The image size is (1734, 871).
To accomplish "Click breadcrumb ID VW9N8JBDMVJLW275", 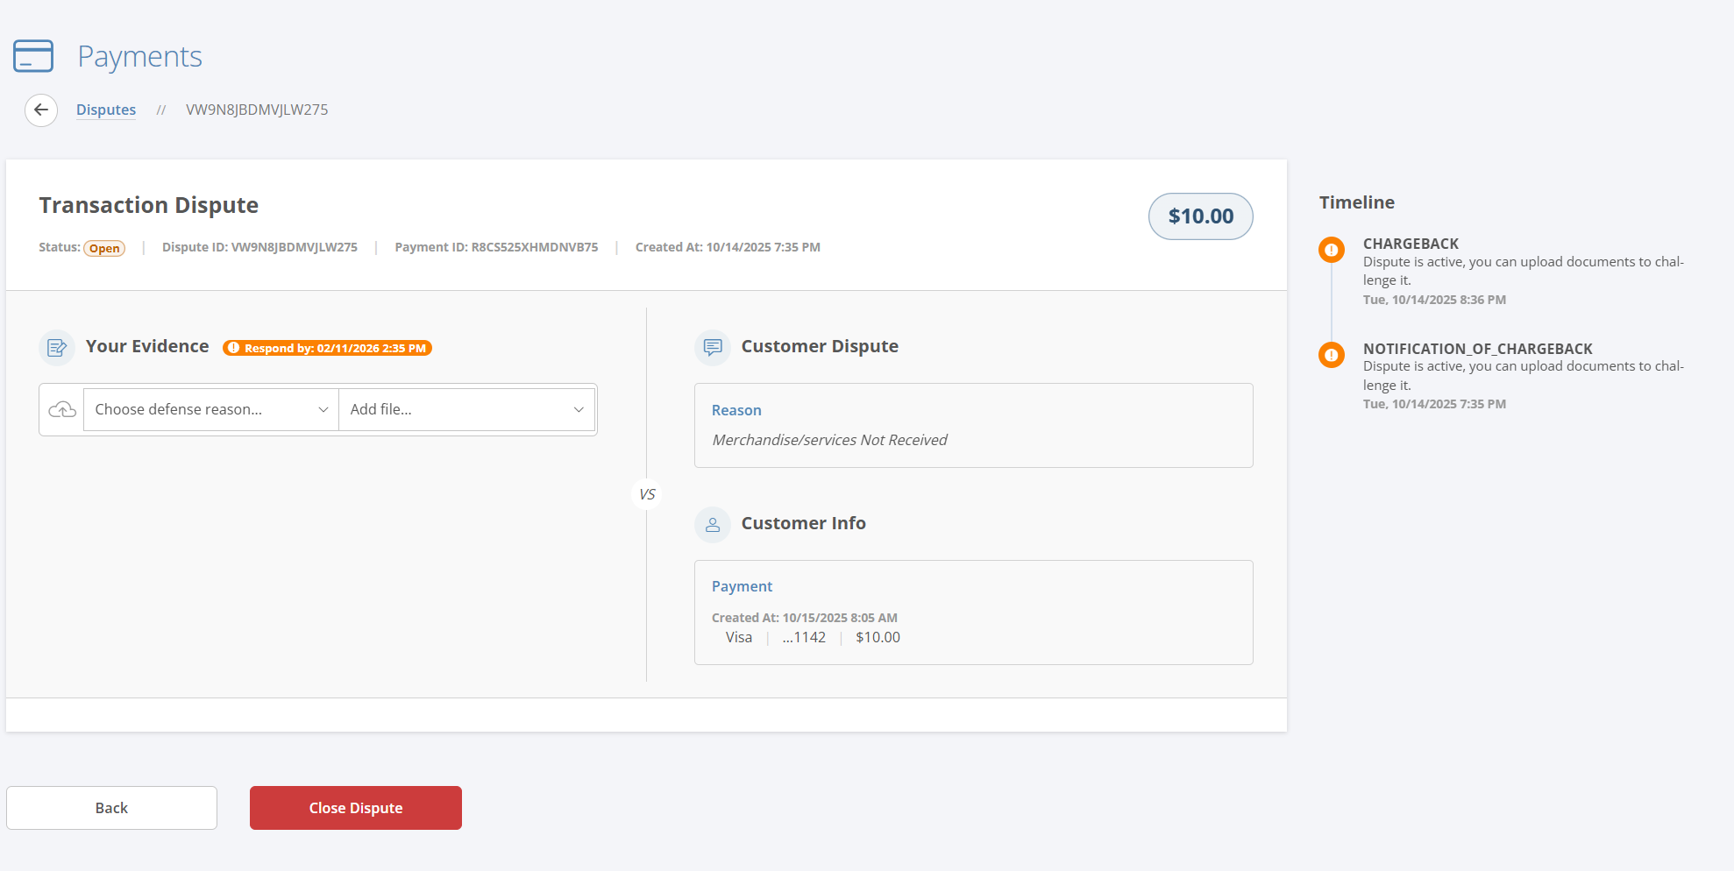I will tap(257, 110).
